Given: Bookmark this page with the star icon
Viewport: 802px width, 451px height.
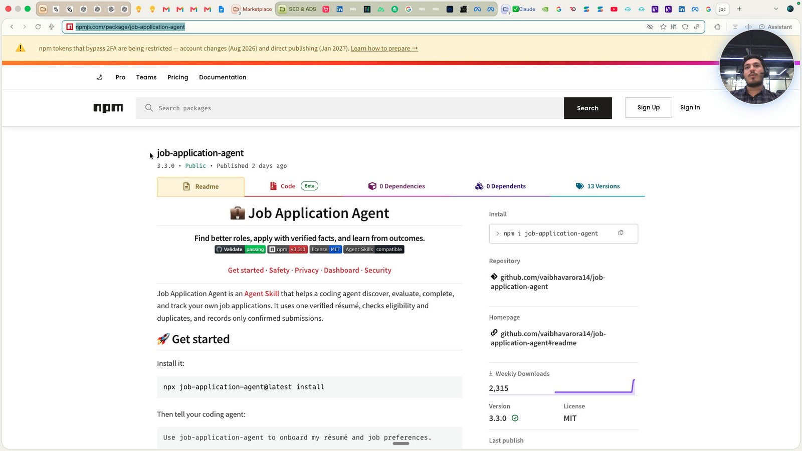Looking at the screenshot, I should coord(663,27).
